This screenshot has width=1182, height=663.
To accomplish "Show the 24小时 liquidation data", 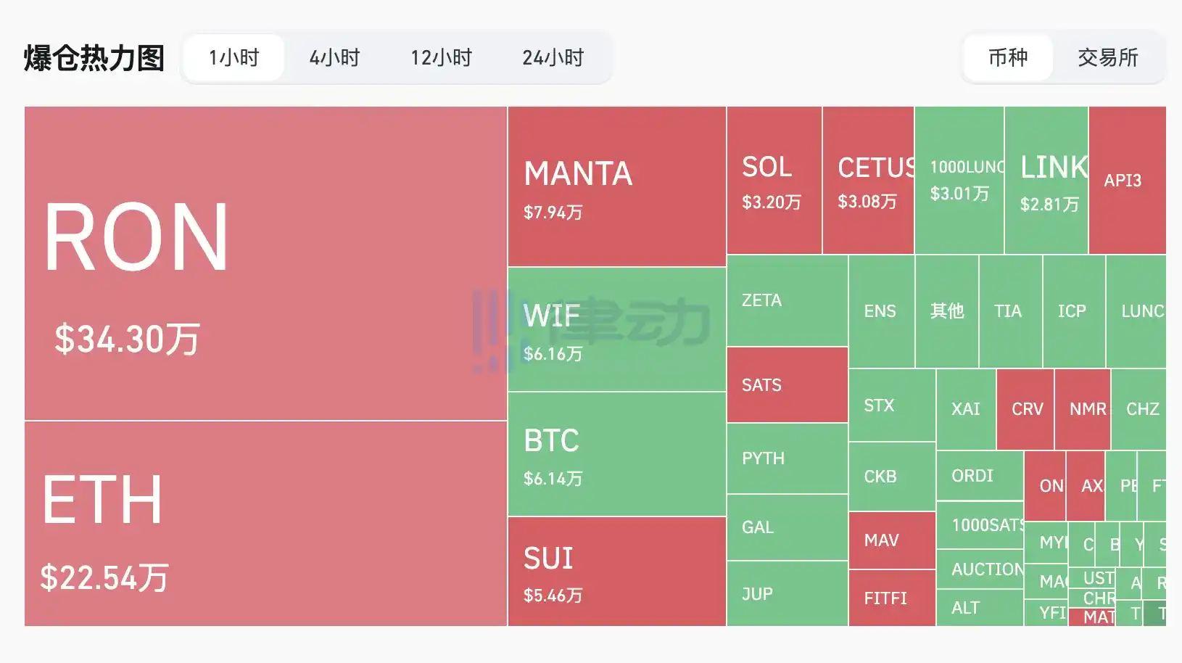I will tap(553, 57).
